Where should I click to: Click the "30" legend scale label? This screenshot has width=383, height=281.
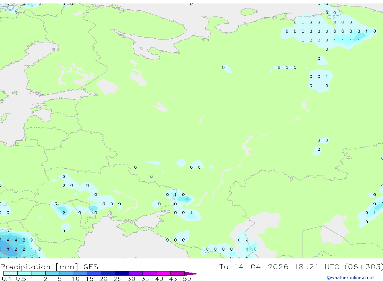coord(131,279)
